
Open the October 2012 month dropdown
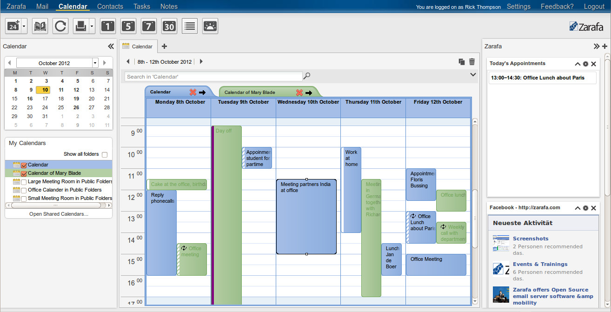click(95, 63)
